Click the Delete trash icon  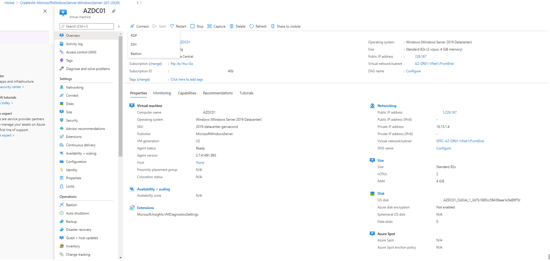coord(231,26)
